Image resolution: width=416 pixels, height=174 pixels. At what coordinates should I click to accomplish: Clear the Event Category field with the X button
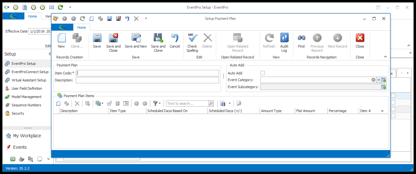click(373, 80)
